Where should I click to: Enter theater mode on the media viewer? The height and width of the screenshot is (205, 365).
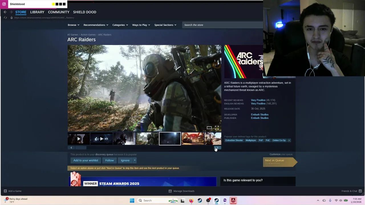tap(209, 128)
